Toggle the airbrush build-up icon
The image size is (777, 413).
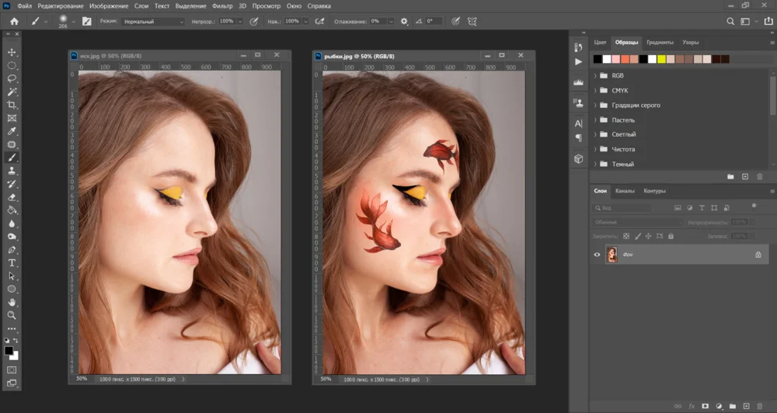(x=319, y=21)
